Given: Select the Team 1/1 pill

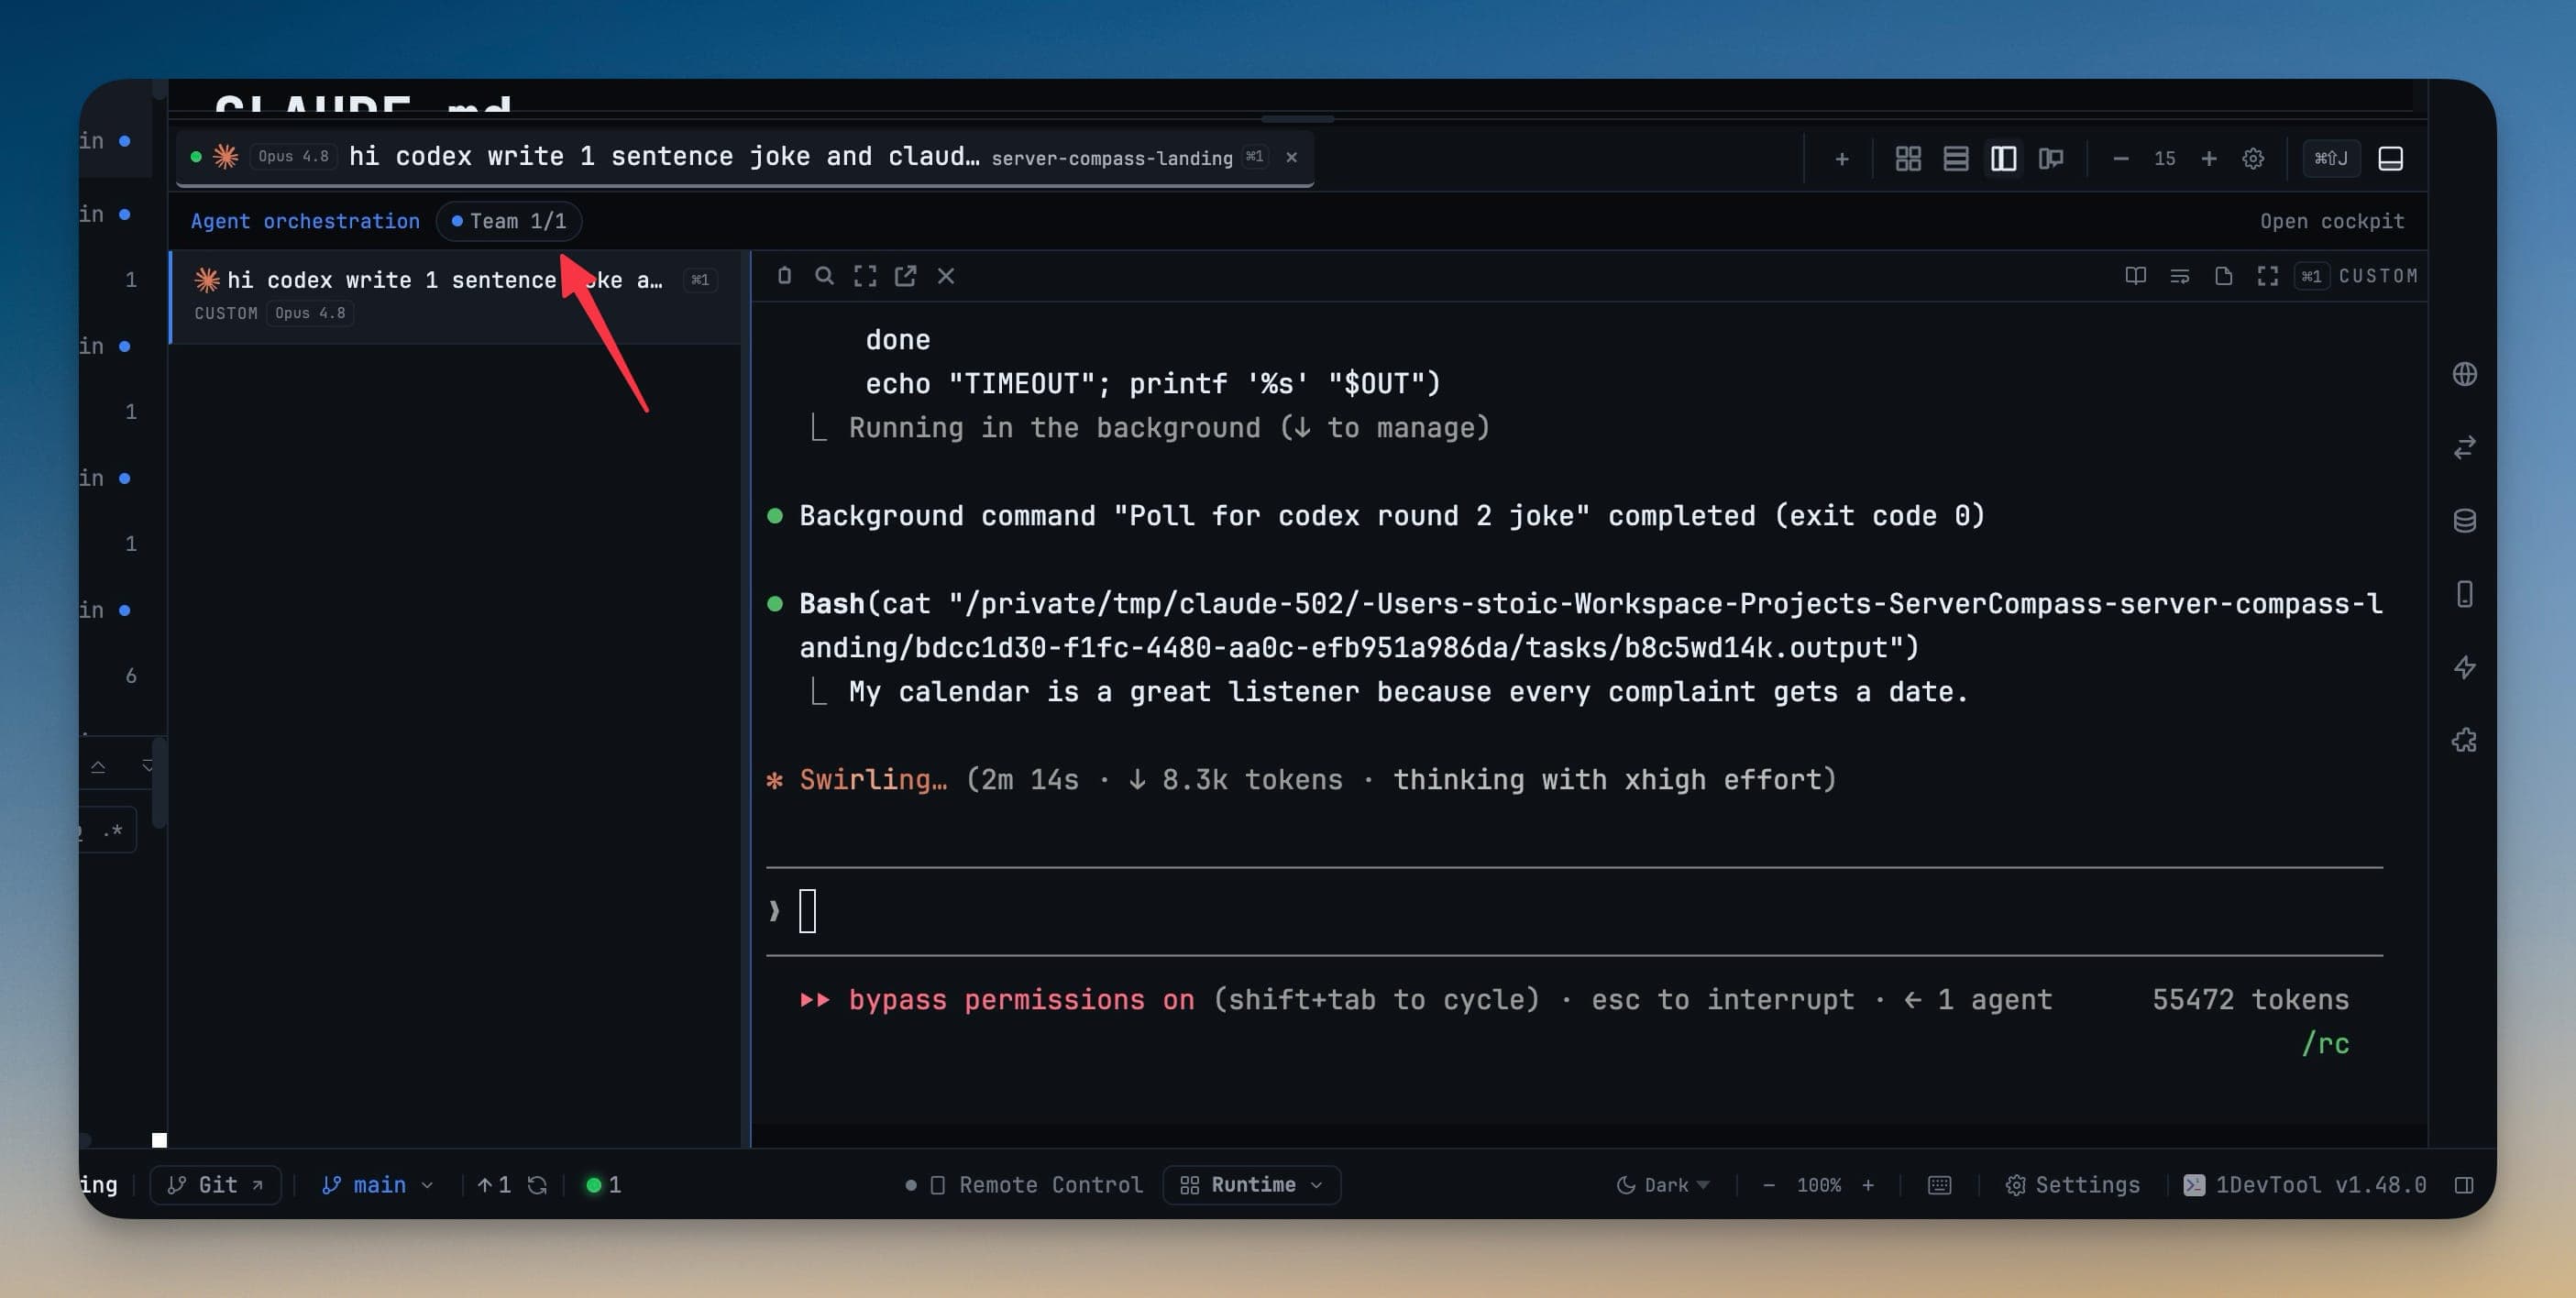Looking at the screenshot, I should pyautogui.click(x=509, y=221).
